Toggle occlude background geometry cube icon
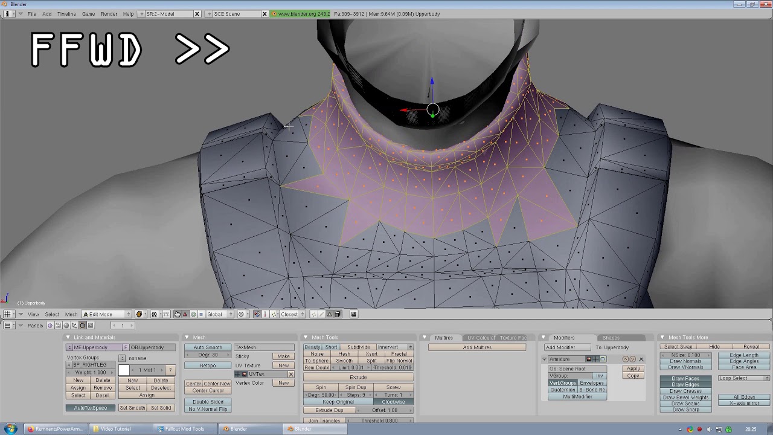Screen dimensions: 773x435 pos(338,314)
